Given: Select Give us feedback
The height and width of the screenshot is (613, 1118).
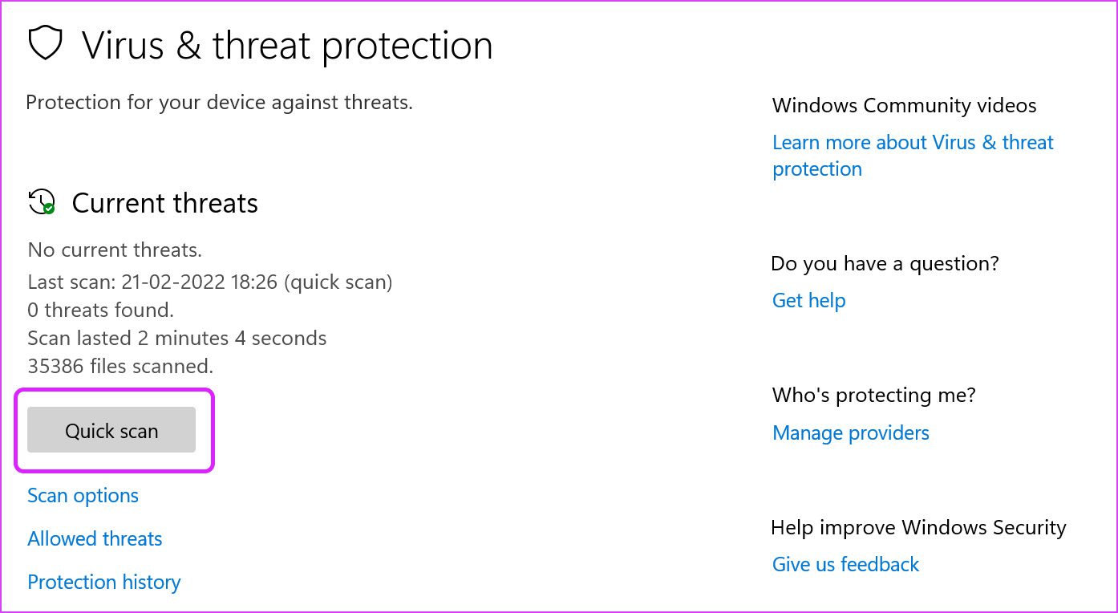Looking at the screenshot, I should (845, 564).
